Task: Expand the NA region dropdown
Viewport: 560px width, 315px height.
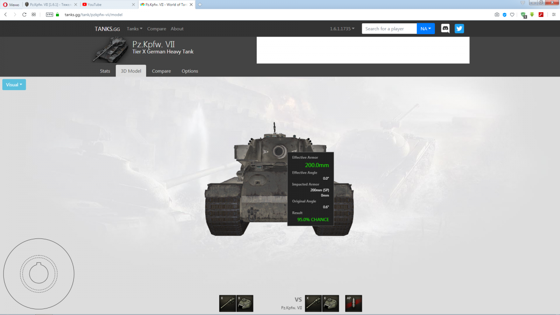Action: (426, 28)
